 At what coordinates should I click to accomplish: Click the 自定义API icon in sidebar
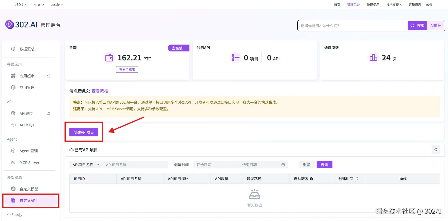(x=13, y=200)
